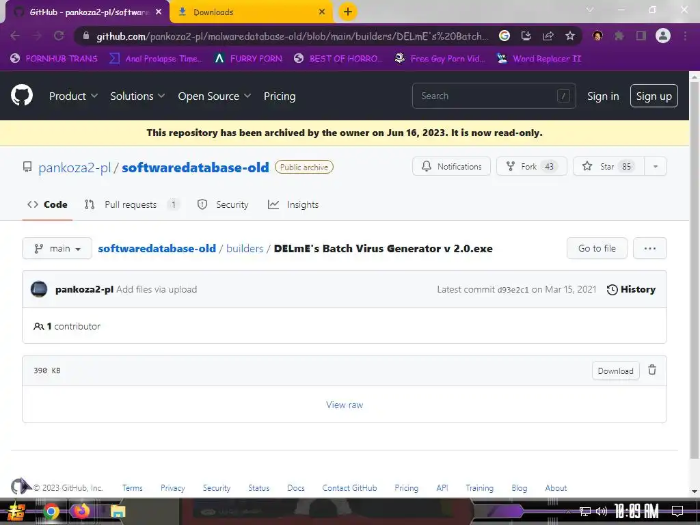Expand the Open Source menu
The height and width of the screenshot is (525, 700).
(x=214, y=96)
